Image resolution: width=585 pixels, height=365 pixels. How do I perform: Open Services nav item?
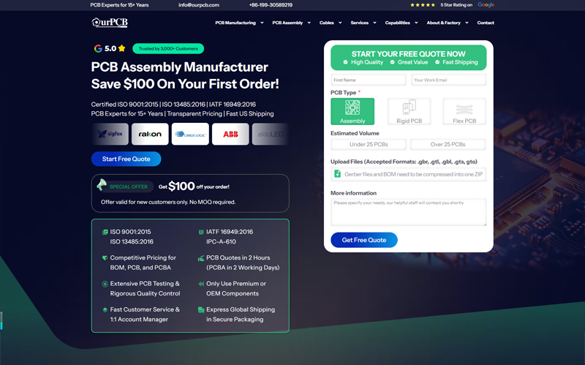(x=359, y=23)
